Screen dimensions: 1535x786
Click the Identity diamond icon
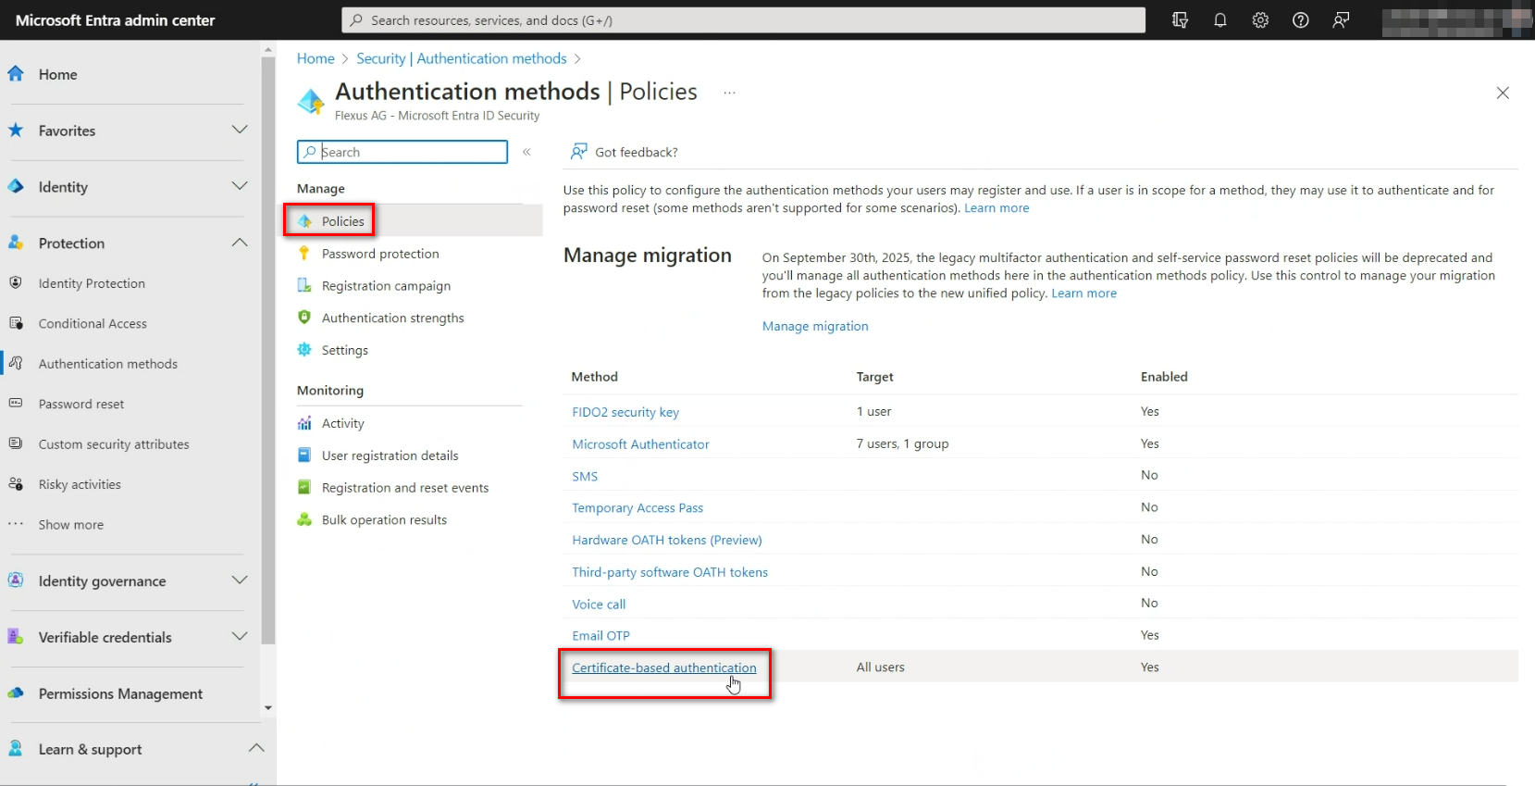click(16, 186)
